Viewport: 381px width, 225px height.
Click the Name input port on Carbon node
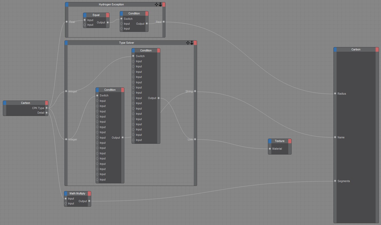point(335,137)
